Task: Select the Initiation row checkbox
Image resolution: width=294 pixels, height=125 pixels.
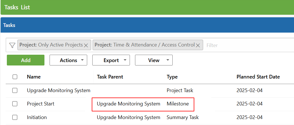Action: (15, 117)
